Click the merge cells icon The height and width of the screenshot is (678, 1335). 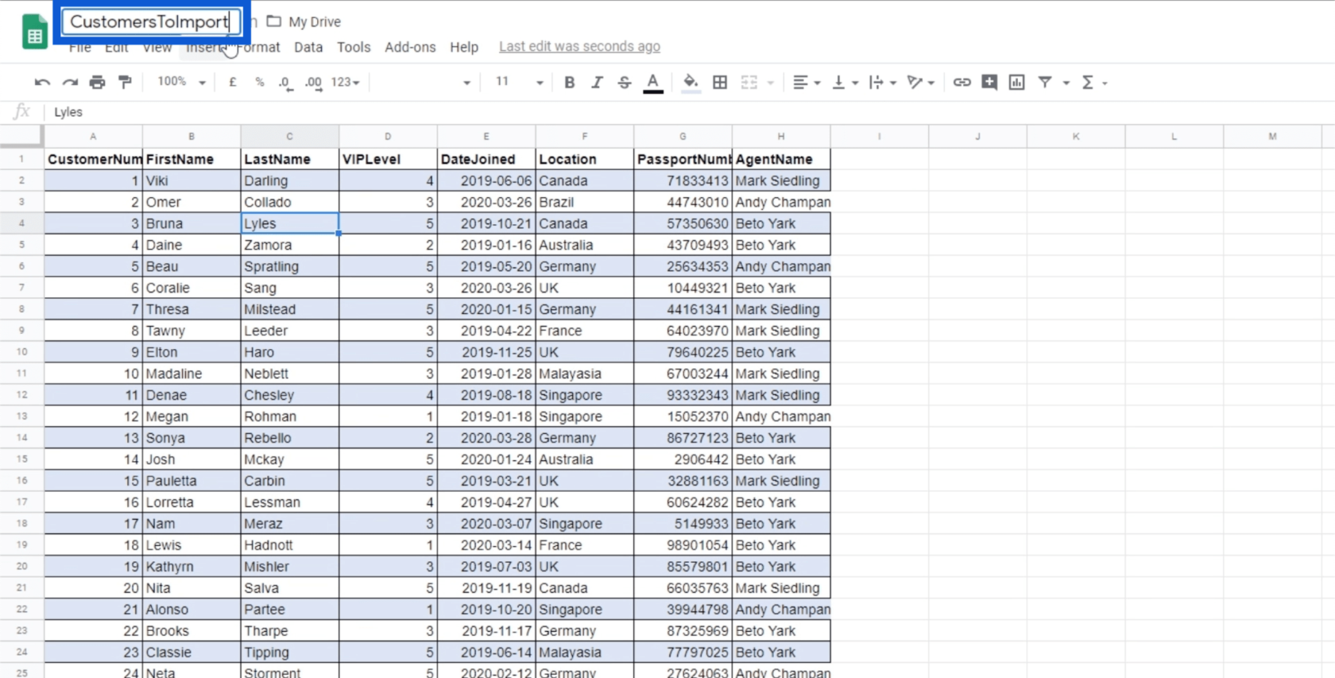tap(749, 82)
